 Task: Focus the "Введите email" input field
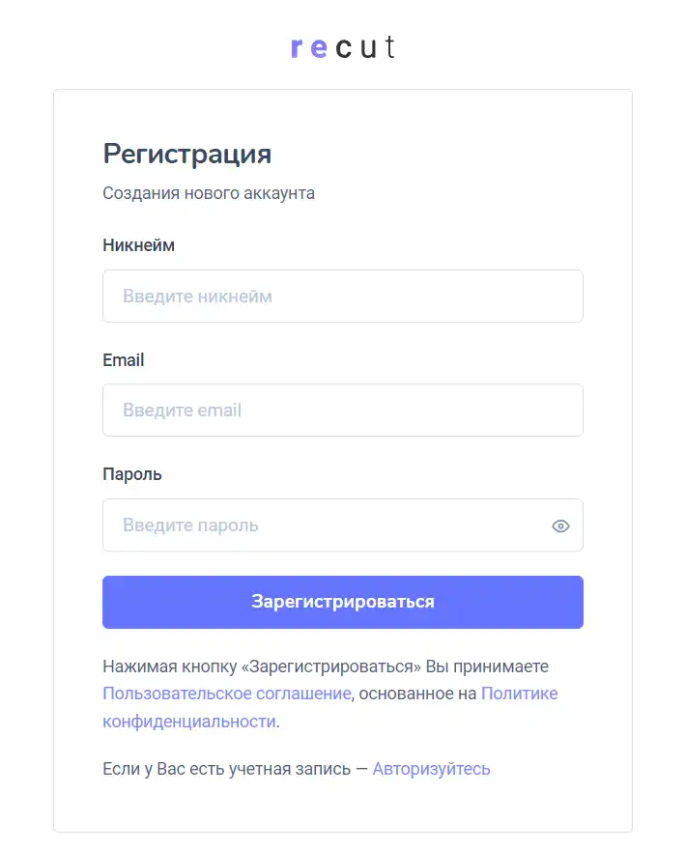pyautogui.click(x=343, y=411)
